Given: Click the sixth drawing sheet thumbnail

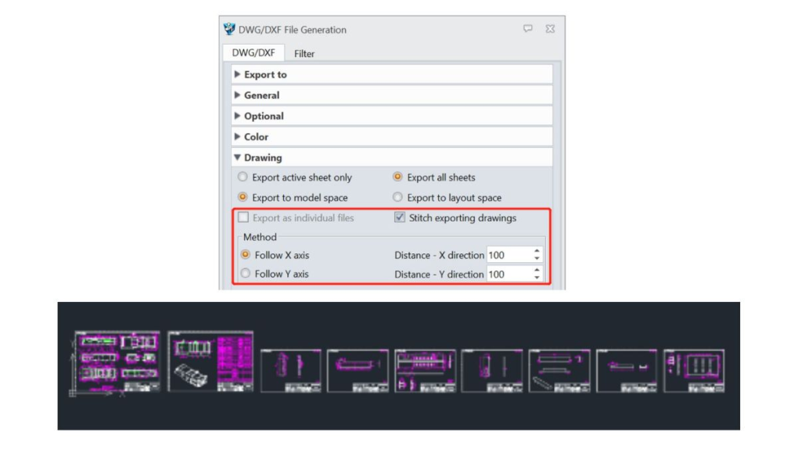Looking at the screenshot, I should [492, 371].
